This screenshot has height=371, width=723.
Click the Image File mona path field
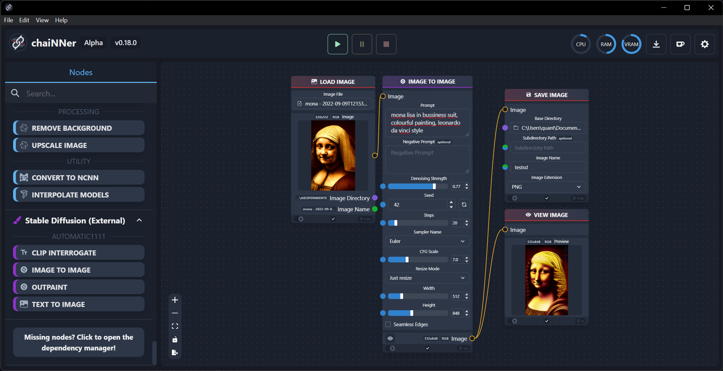pyautogui.click(x=333, y=103)
